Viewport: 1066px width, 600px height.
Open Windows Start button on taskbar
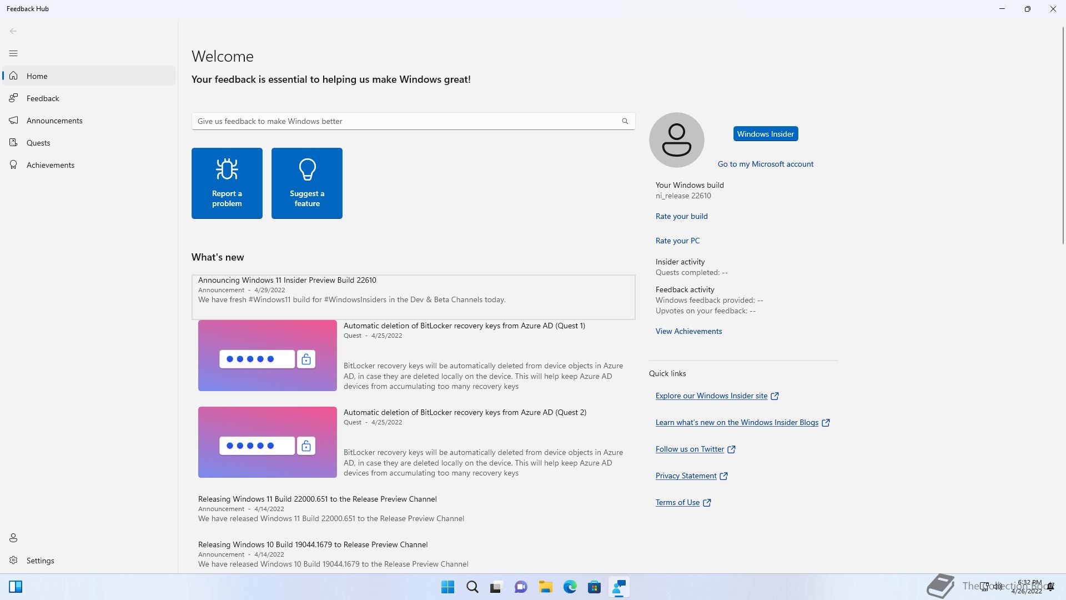point(447,587)
